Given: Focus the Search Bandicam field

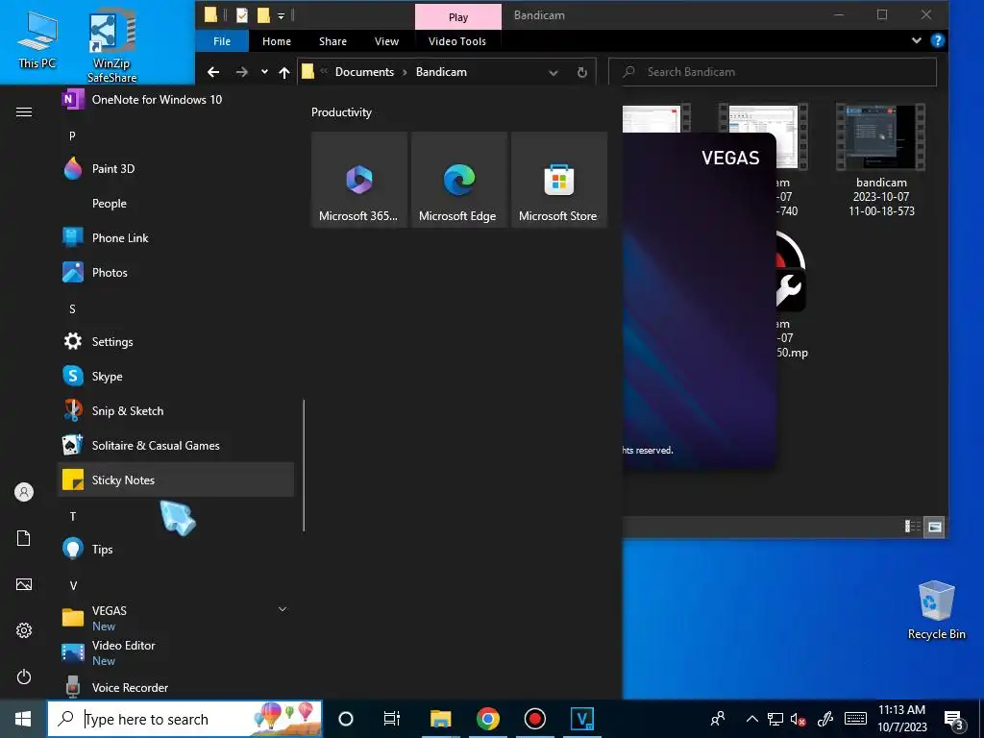Looking at the screenshot, I should click(x=774, y=72).
